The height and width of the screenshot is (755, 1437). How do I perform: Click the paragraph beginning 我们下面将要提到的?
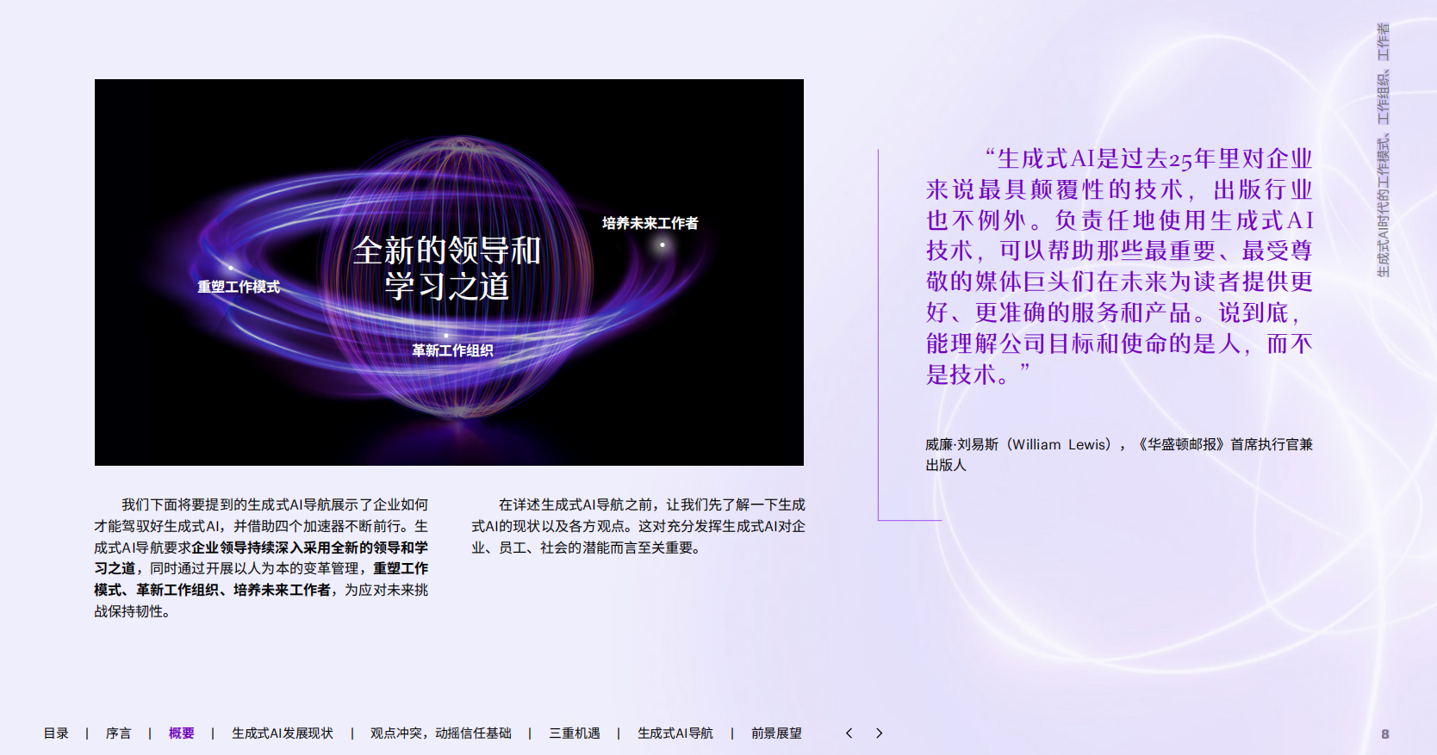point(261,558)
